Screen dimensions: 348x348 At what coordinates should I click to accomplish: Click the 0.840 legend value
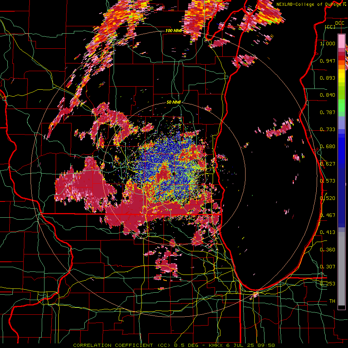[x=328, y=95]
